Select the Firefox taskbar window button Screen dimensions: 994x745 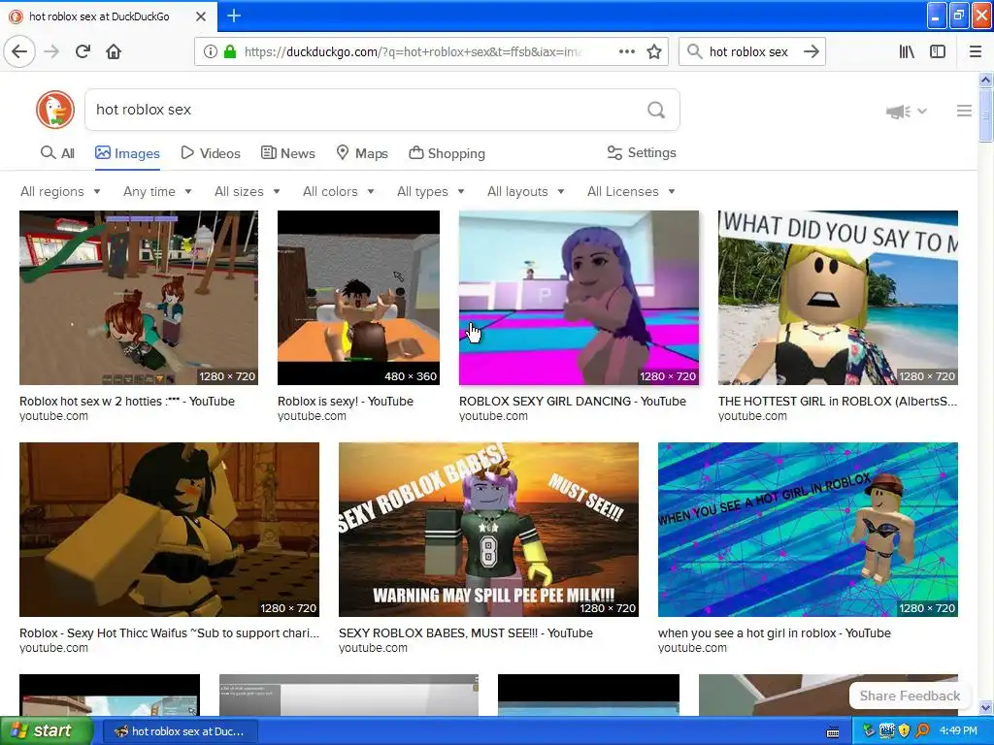coord(180,731)
